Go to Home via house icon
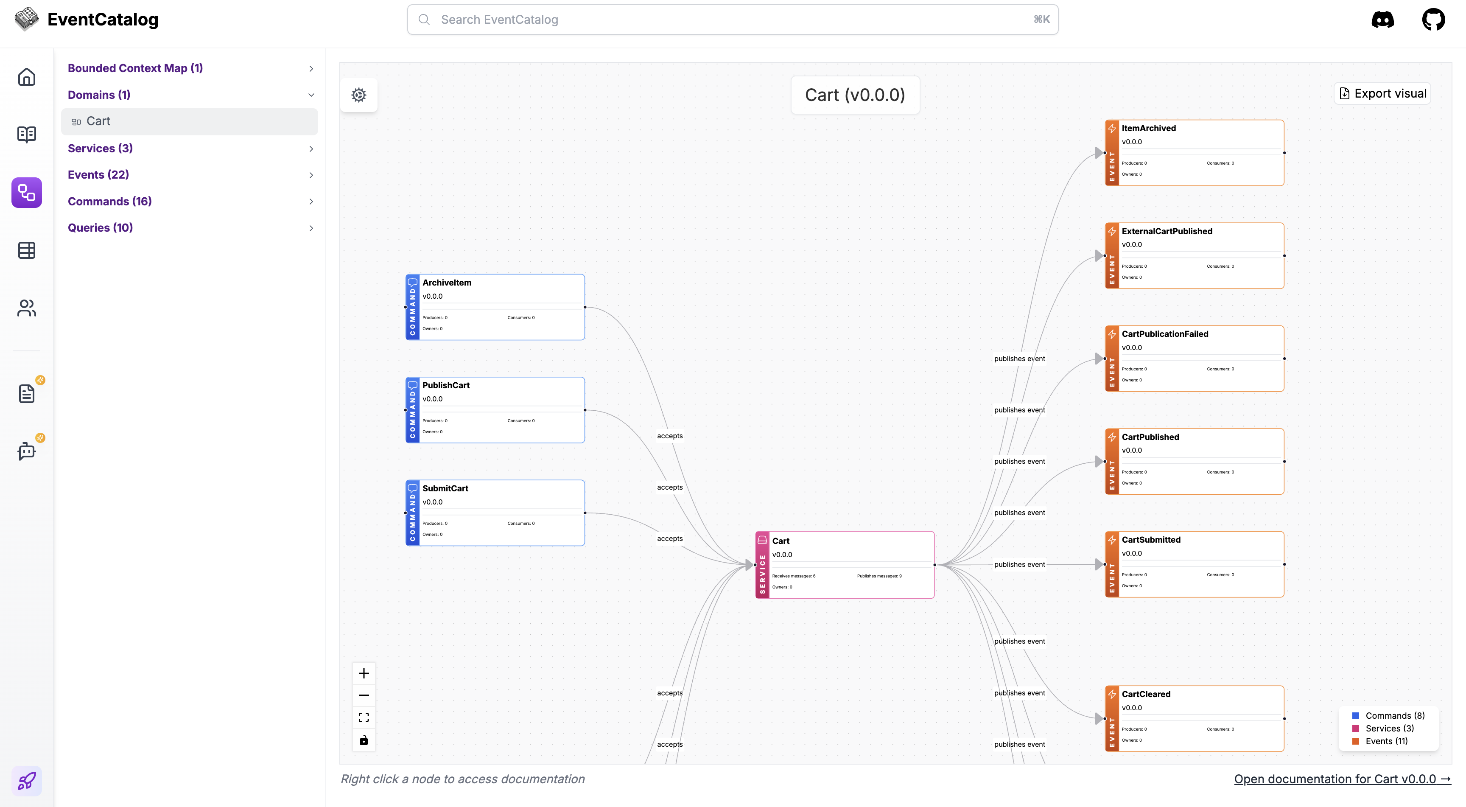 (27, 77)
